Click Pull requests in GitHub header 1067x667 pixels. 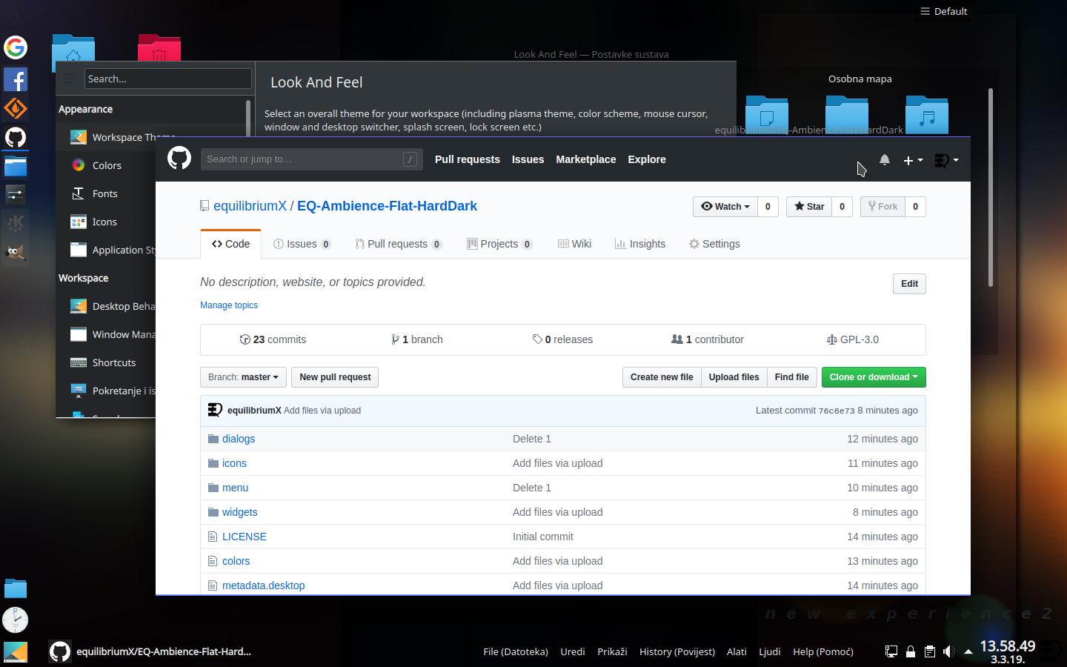(468, 159)
